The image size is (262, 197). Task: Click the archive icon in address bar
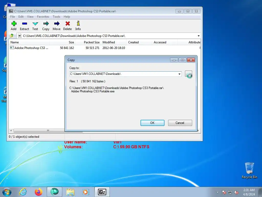click(x=20, y=36)
